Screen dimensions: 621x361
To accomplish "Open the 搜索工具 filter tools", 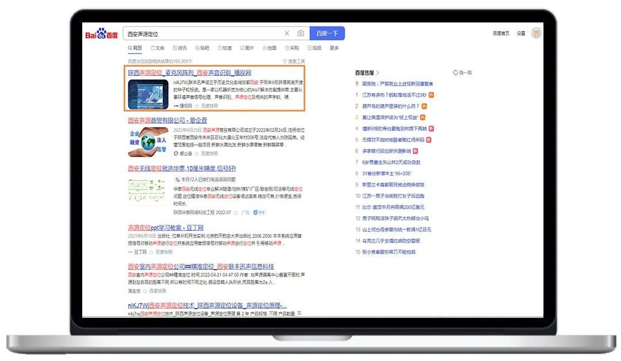I will (x=294, y=61).
